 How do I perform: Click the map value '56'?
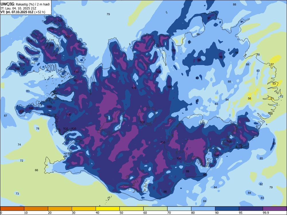(249, 99)
